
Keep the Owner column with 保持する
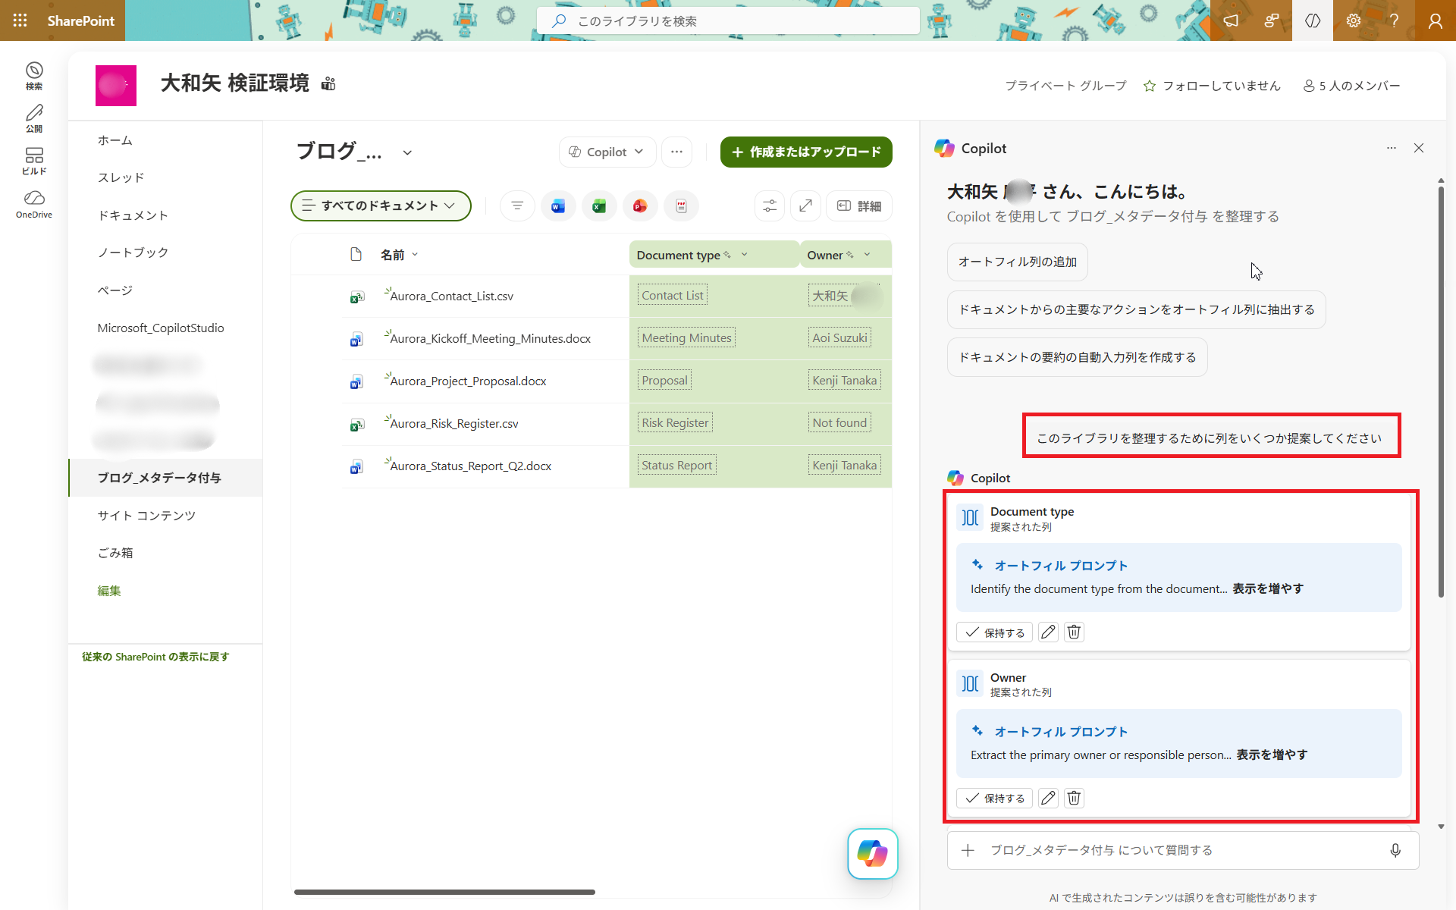pyautogui.click(x=994, y=798)
